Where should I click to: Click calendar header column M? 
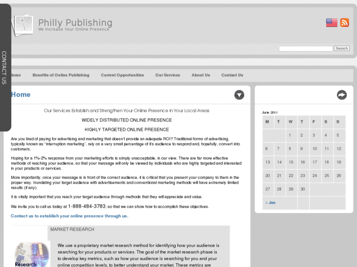coord(267,122)
